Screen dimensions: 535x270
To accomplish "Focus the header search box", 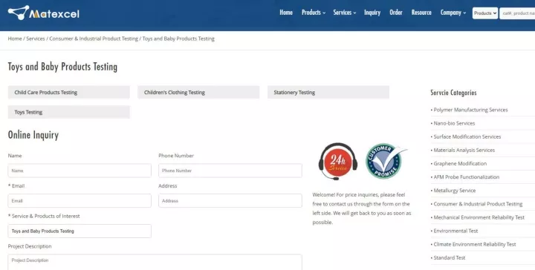I will [x=517, y=13].
